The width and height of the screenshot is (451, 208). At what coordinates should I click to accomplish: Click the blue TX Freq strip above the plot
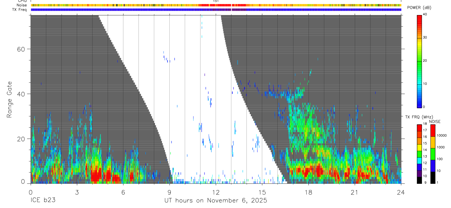(216, 10)
